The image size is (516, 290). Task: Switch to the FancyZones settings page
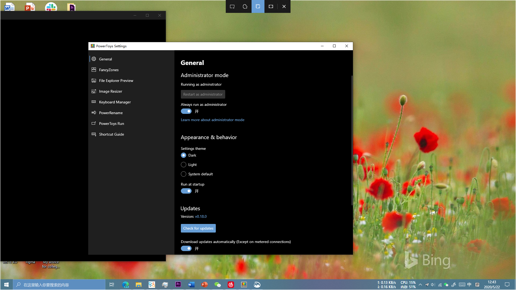tap(109, 70)
